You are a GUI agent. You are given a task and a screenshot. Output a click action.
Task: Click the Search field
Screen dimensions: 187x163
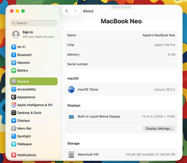coord(34,23)
